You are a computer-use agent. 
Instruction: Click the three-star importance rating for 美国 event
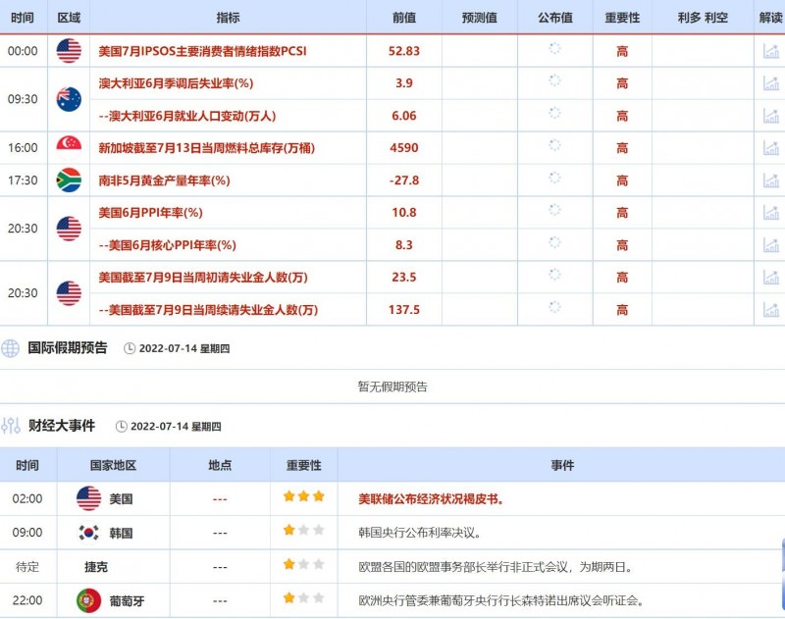pos(303,495)
